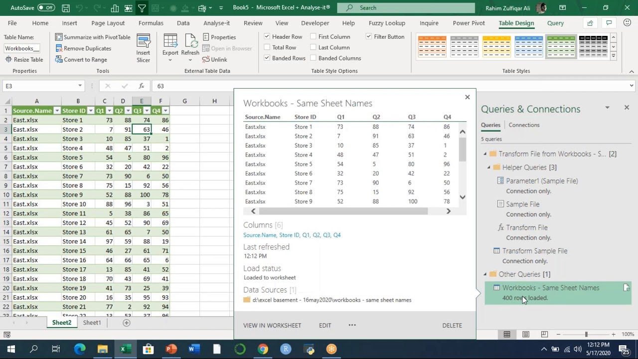This screenshot has height=359, width=638.
Task: Click the Save icon in title bar
Action: click(x=66, y=8)
